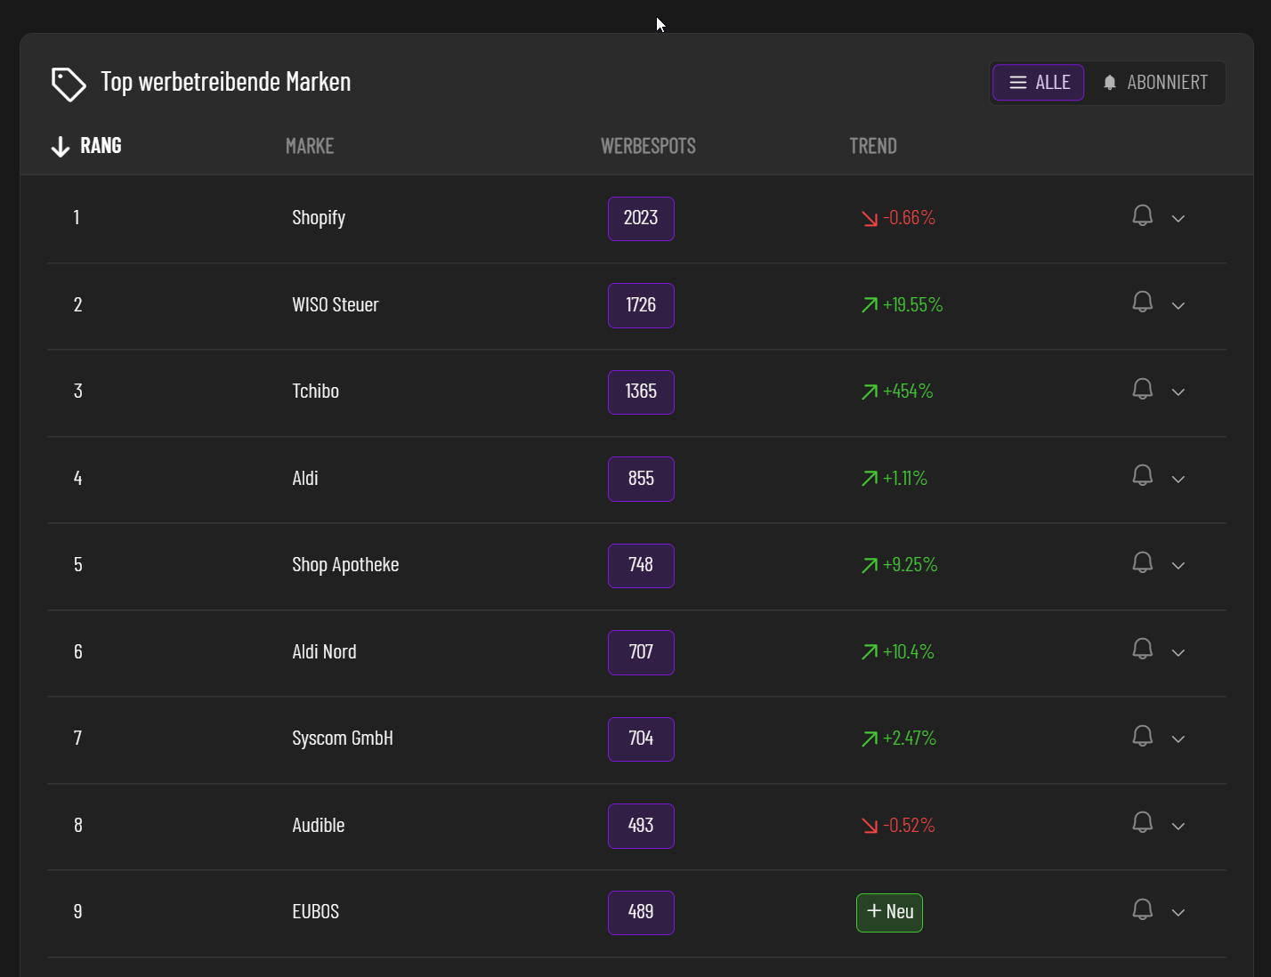Screen dimensions: 1271x977
Task: Open the Tchibo row chevron
Action: [x=1178, y=392]
